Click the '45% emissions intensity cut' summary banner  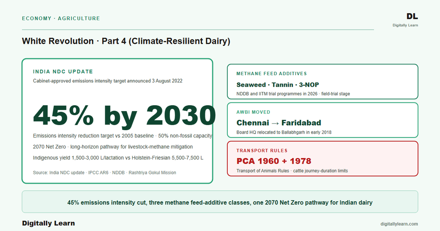[220, 202]
